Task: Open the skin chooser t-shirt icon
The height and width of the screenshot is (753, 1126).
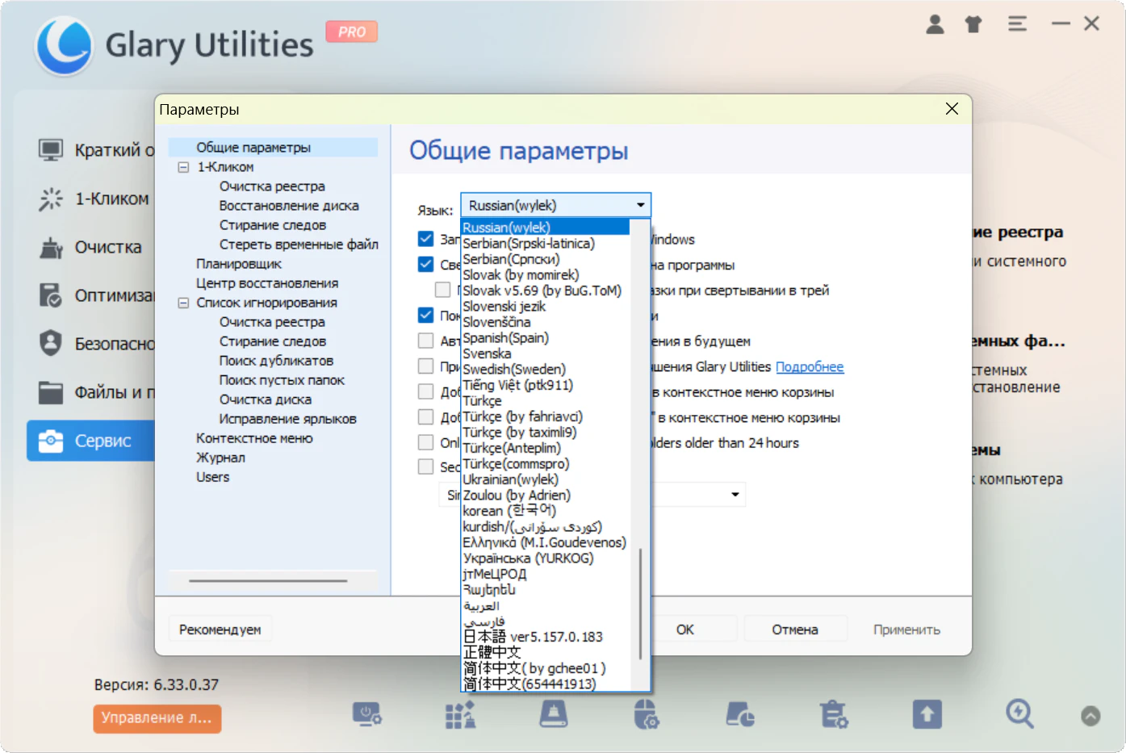Action: [x=973, y=24]
